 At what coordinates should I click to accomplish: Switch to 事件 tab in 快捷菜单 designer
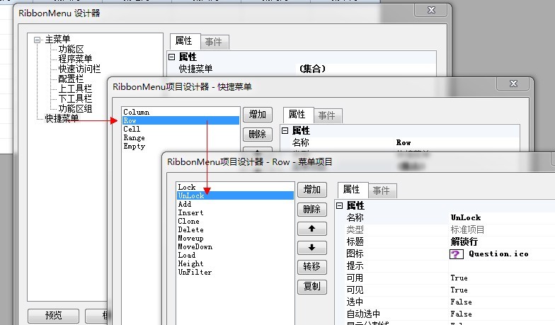click(x=327, y=115)
